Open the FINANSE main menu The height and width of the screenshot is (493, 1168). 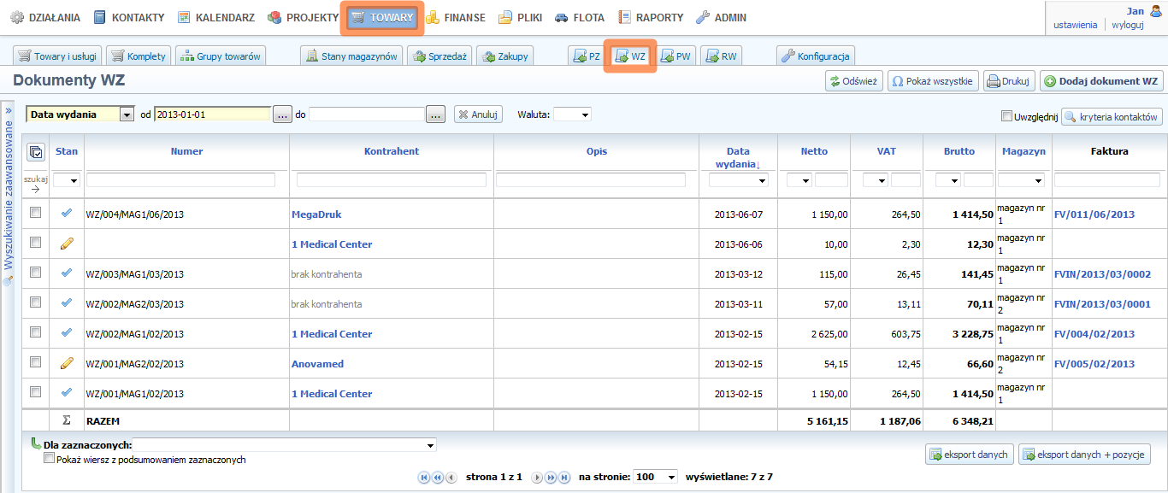click(x=455, y=17)
